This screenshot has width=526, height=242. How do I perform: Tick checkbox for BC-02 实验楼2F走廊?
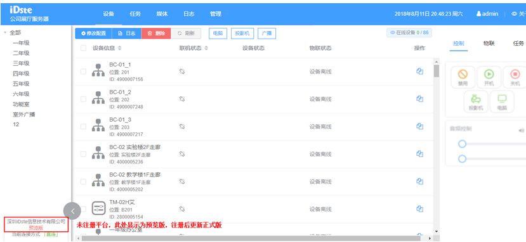83,154
